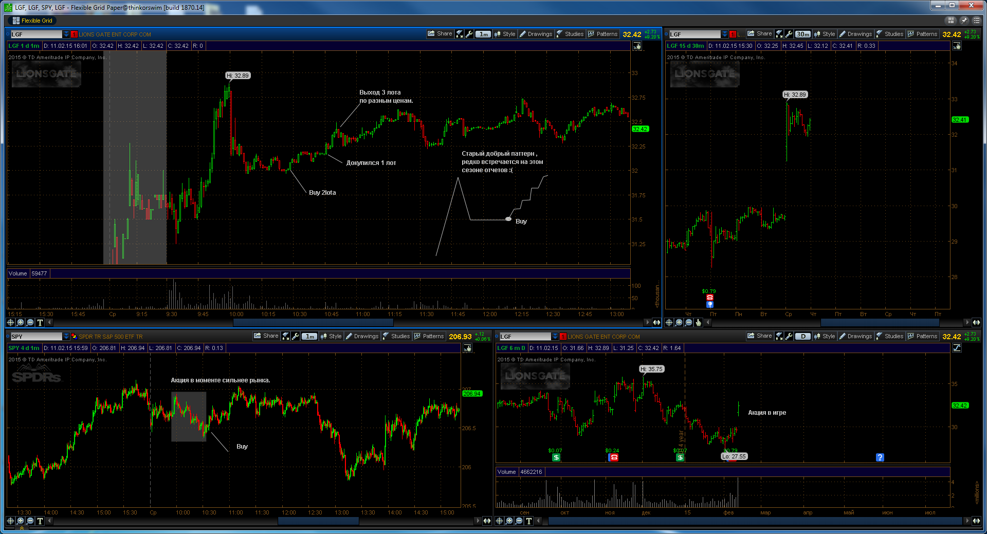Open Share in the SPY chart toolbar

(266, 336)
